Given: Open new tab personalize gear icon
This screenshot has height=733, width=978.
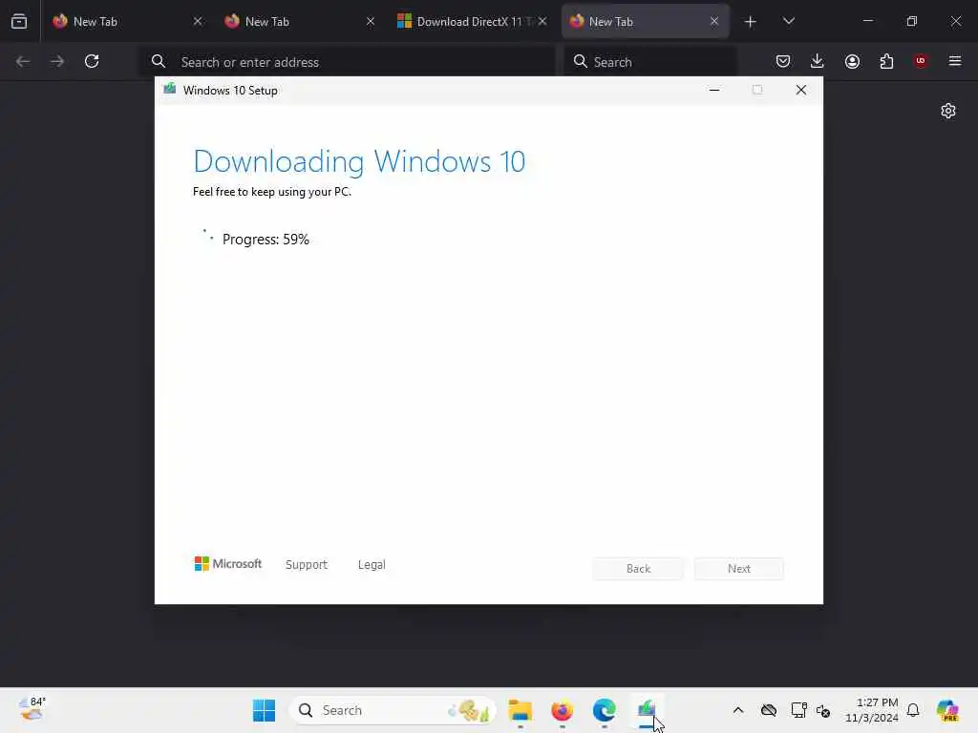Looking at the screenshot, I should (948, 111).
